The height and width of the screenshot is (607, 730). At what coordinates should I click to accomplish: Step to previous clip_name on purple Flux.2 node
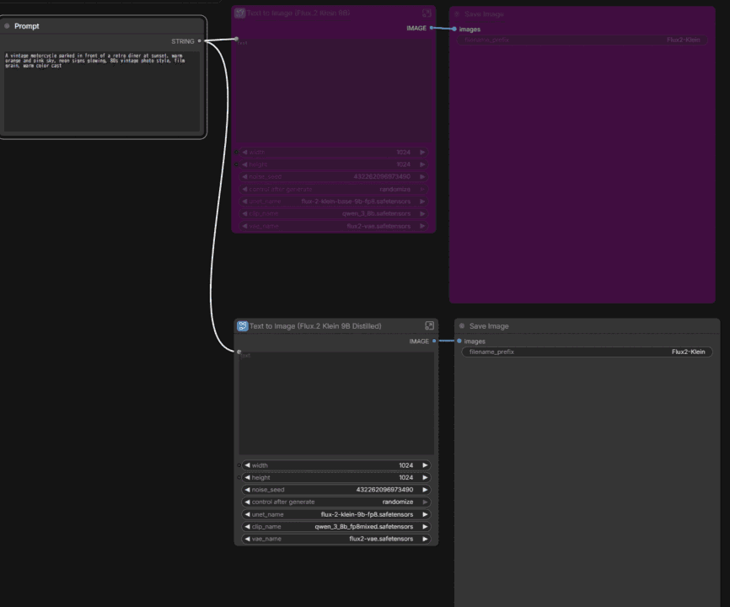(244, 213)
